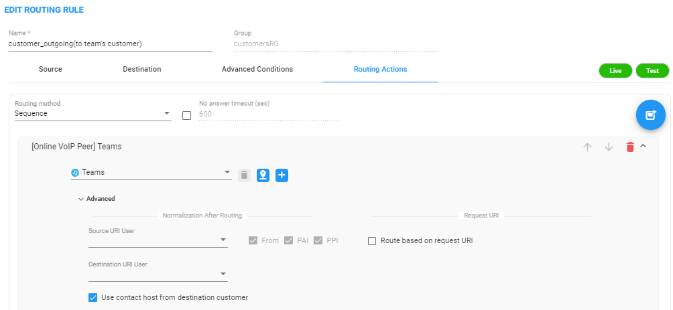Viewport: 673px width, 310px height.
Task: Collapse the Advanced section toggle
Action: pyautogui.click(x=97, y=199)
